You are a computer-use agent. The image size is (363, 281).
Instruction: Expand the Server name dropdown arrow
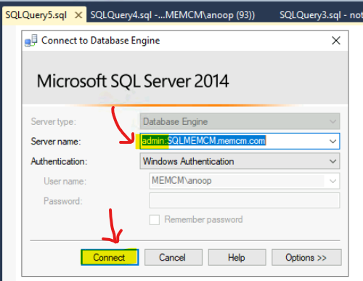pos(333,141)
